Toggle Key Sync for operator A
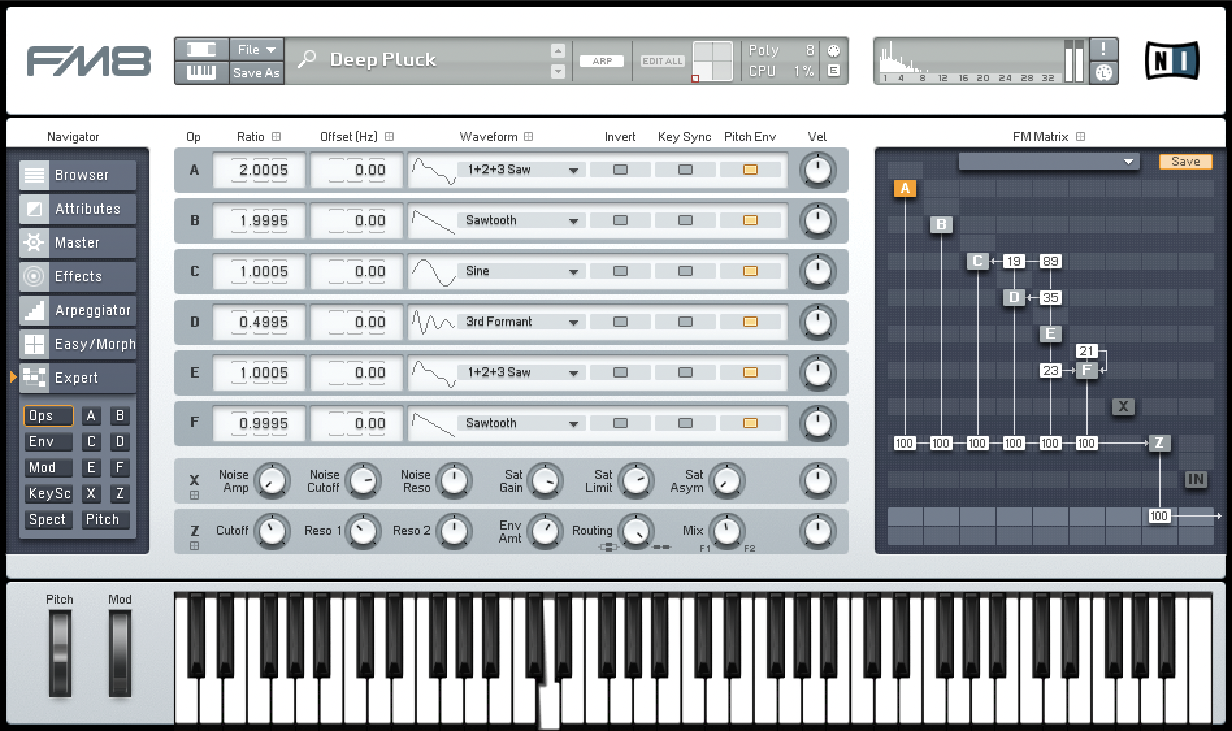1232x731 pixels. coord(686,170)
